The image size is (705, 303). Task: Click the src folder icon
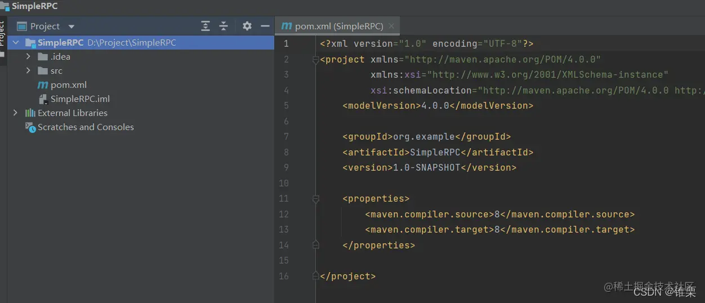pos(43,70)
